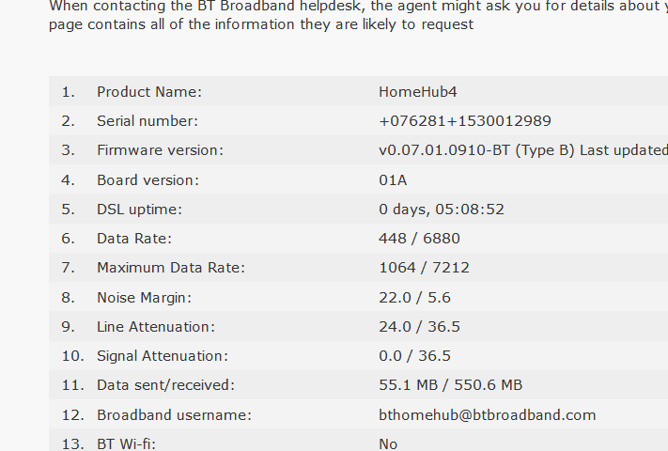
Task: Select the 'Line Attenuation:' label
Action: point(156,327)
